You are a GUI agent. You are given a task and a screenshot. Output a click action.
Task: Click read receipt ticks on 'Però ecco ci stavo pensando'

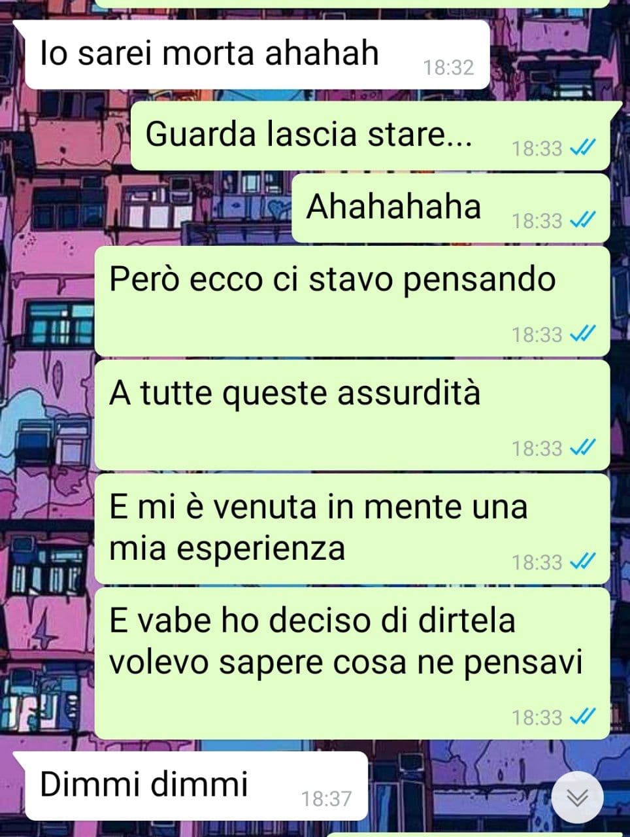tap(582, 335)
